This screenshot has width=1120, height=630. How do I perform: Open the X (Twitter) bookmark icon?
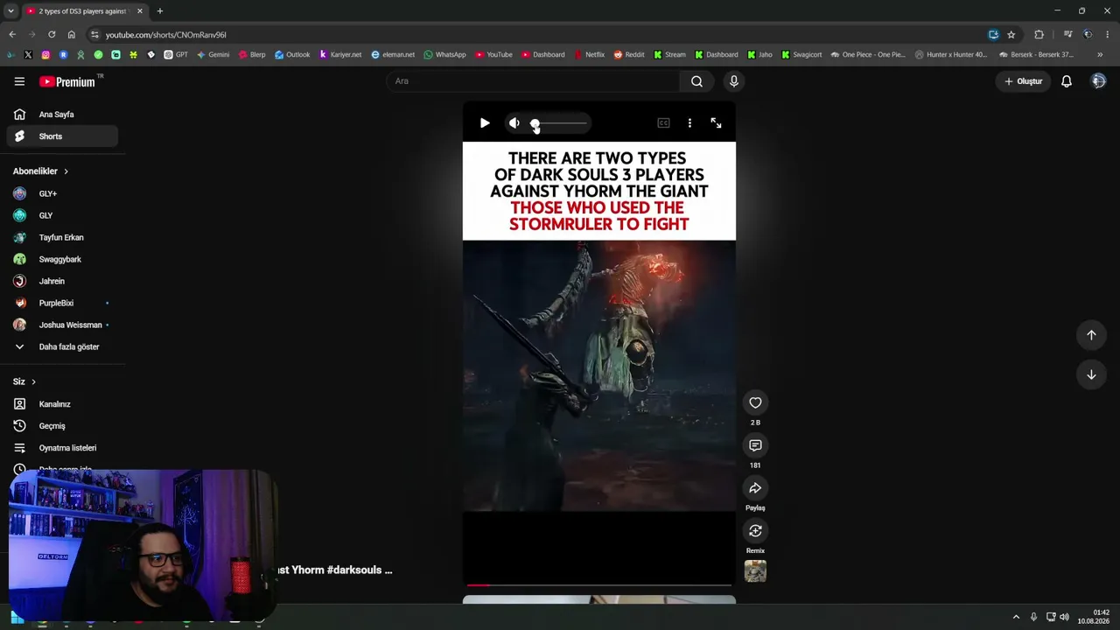(x=28, y=54)
